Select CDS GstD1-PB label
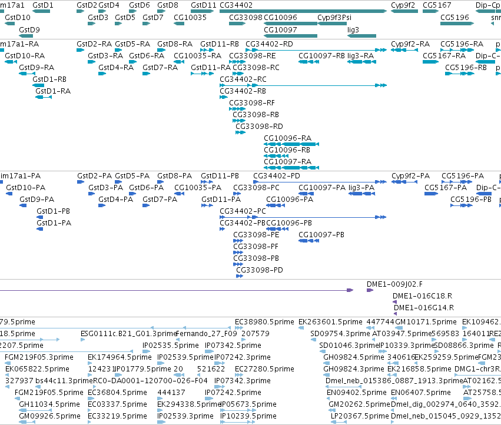 pyautogui.click(x=53, y=211)
